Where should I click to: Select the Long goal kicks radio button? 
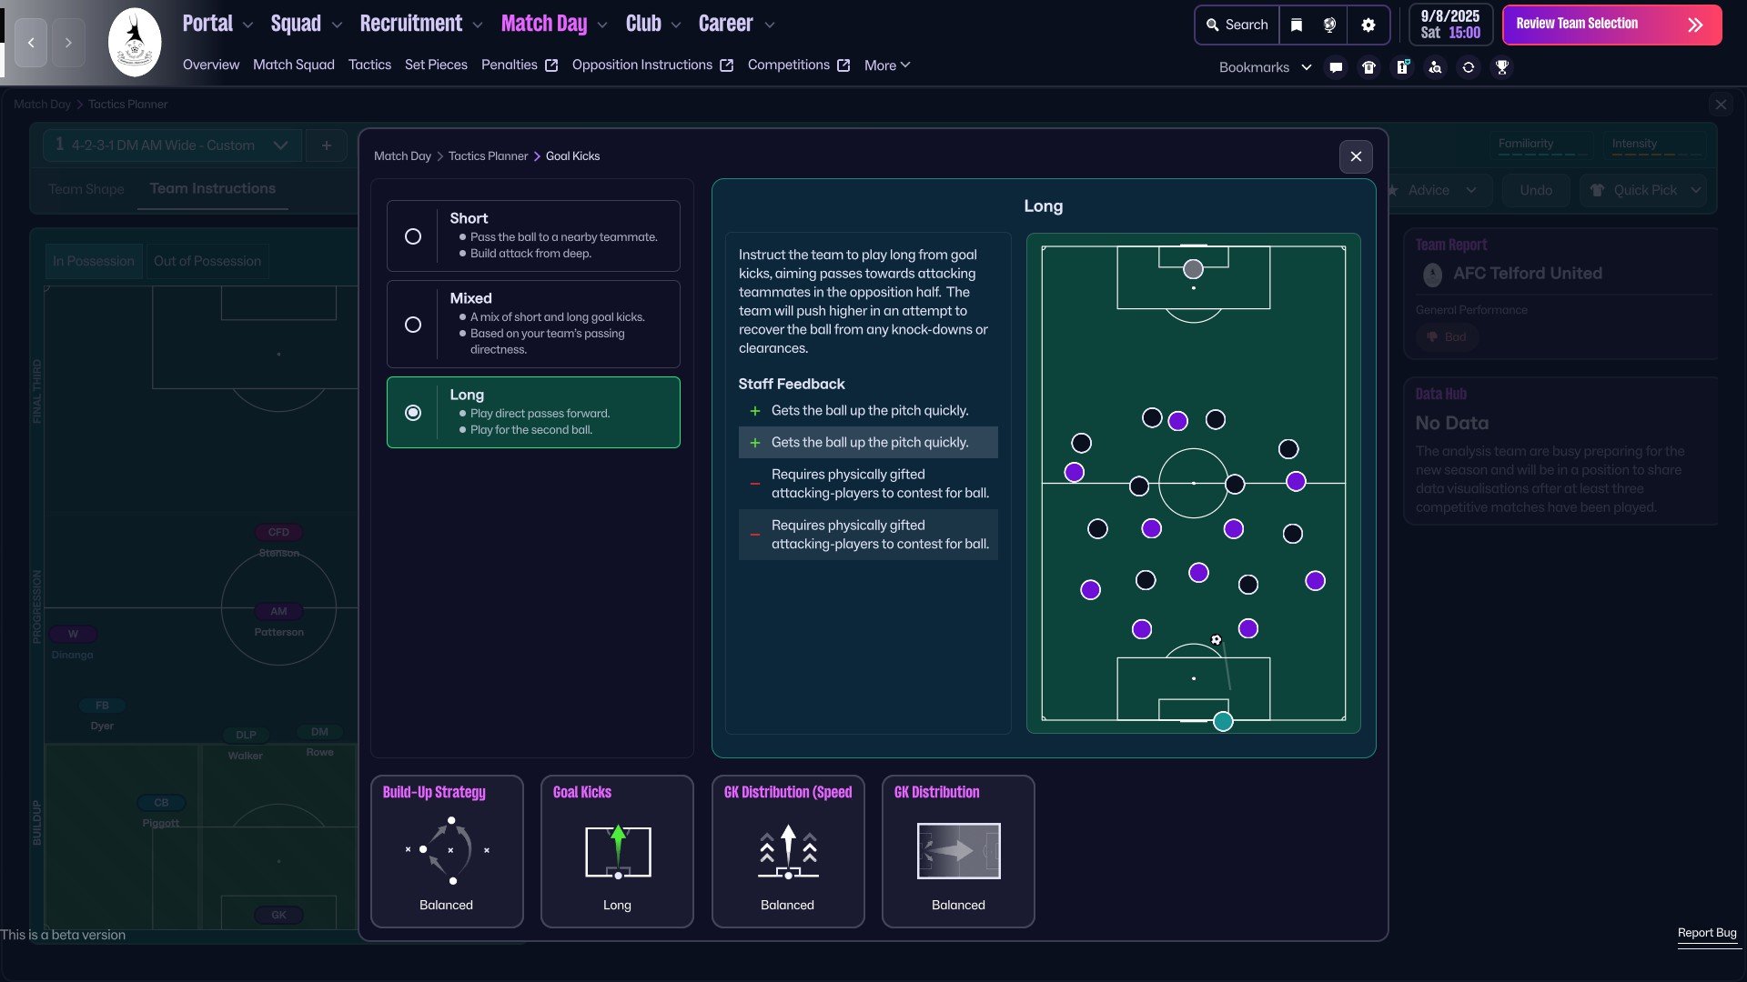click(x=413, y=413)
